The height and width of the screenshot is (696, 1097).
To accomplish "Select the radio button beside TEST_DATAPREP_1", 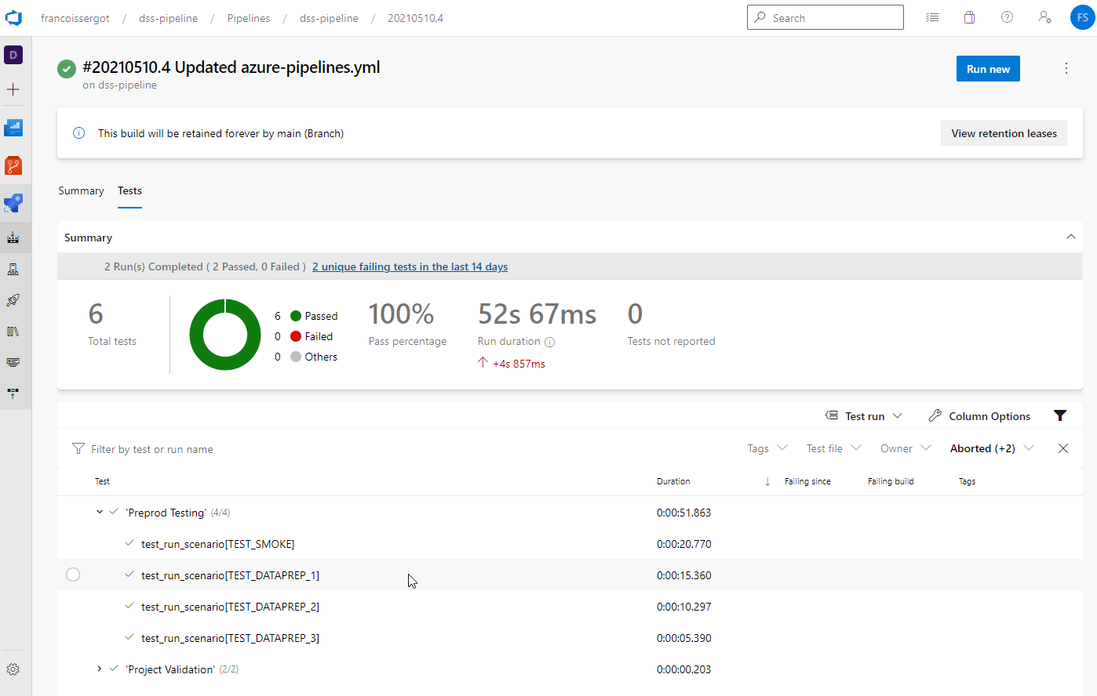I will [73, 574].
